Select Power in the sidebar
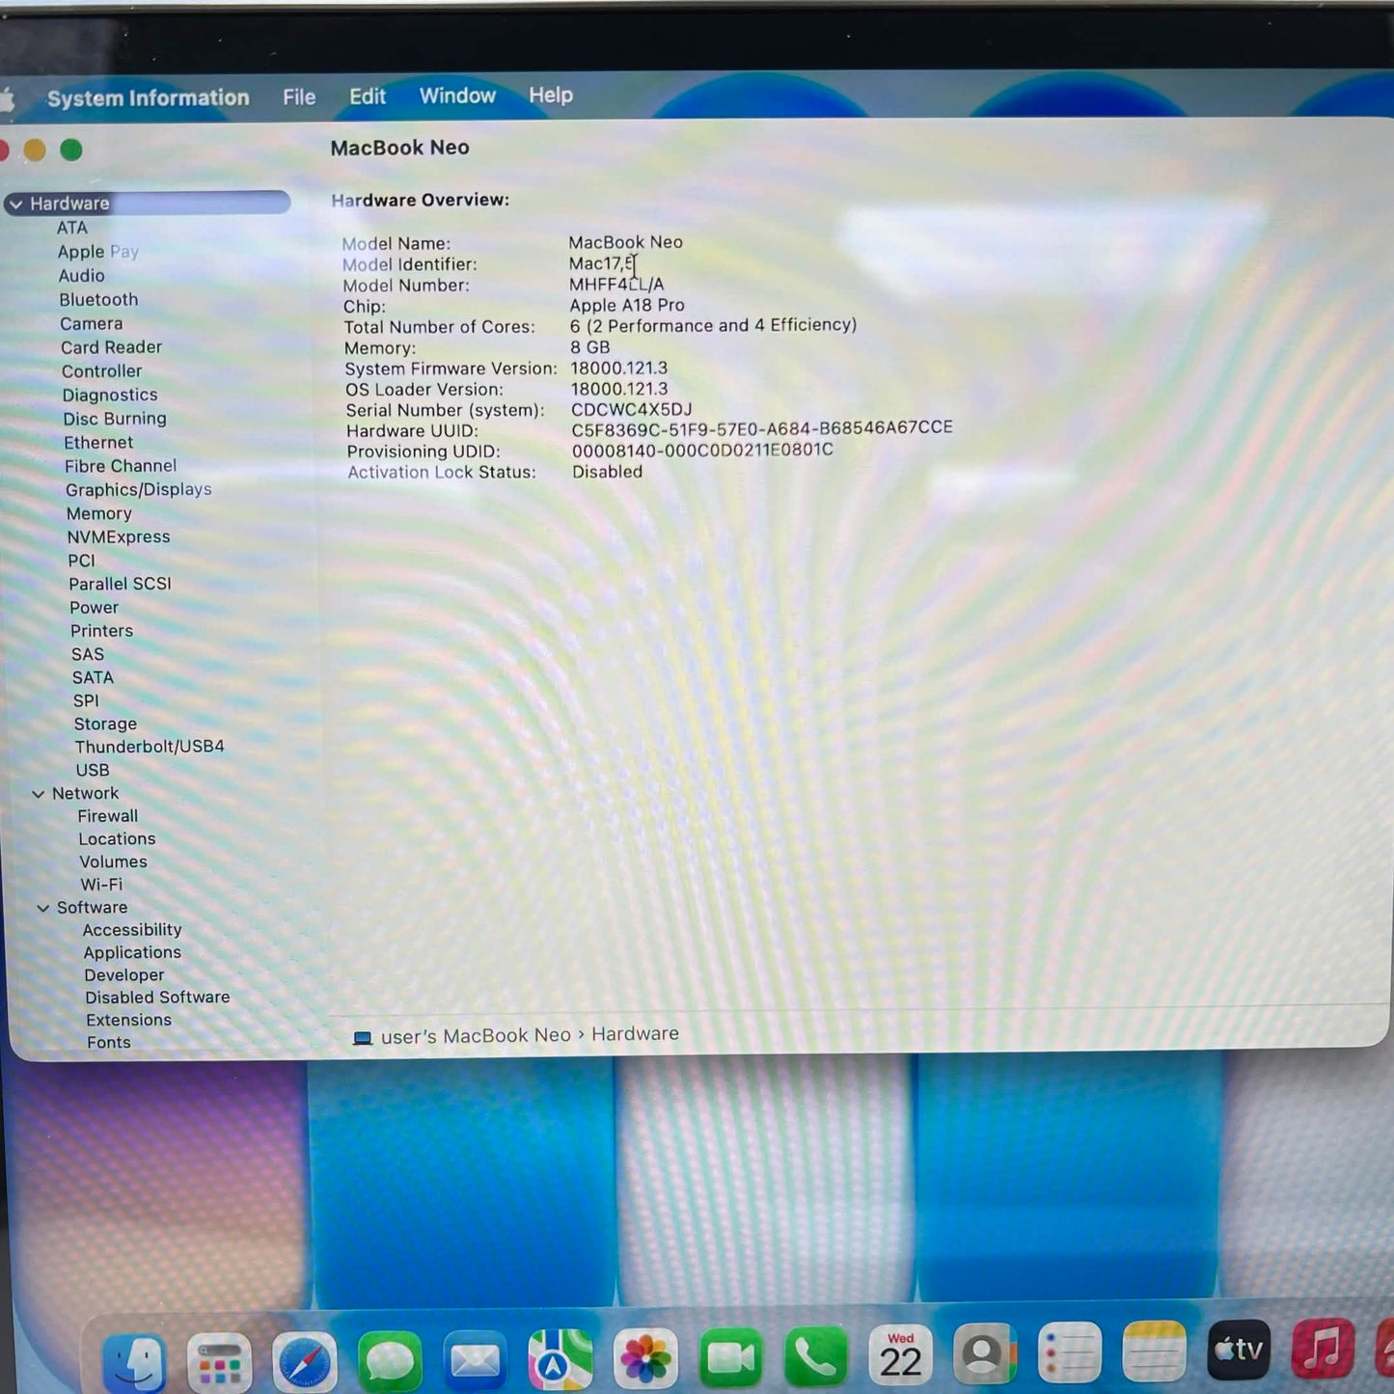Image resolution: width=1394 pixels, height=1394 pixels. (x=95, y=608)
